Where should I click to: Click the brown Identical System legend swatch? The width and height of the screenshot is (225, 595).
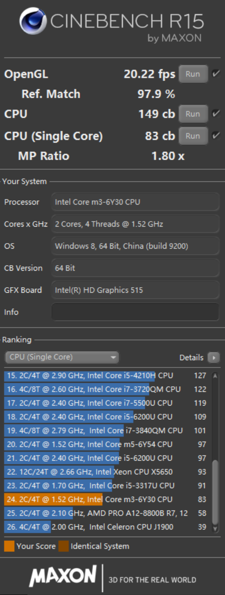[63, 546]
